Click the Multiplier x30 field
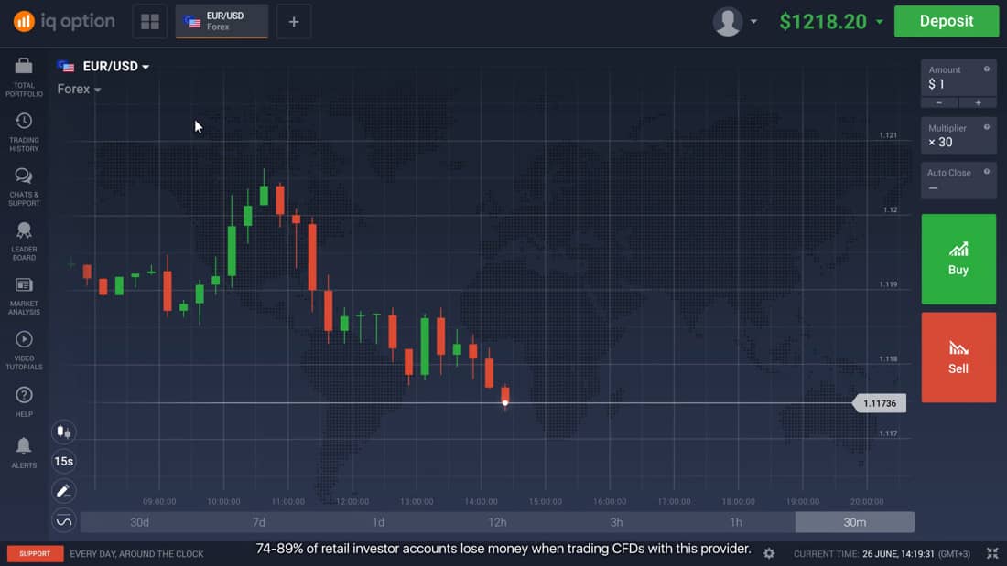The height and width of the screenshot is (566, 1007). pyautogui.click(x=958, y=135)
